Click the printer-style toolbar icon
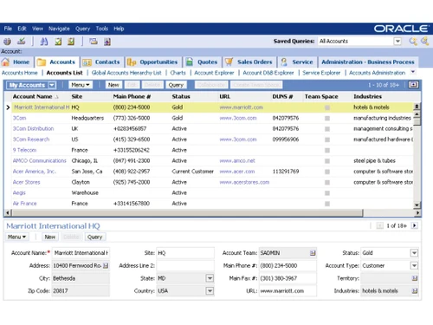Viewport: 433px width, 325px height. coord(94,42)
